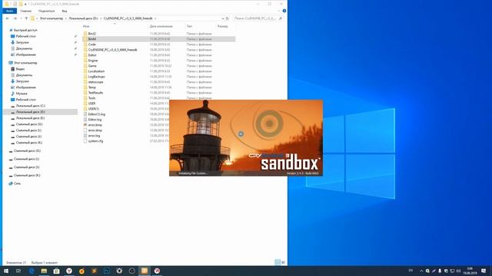Screen dimensions: 492x276
Task: Open the address bar history dropdown
Action: coord(222,18)
